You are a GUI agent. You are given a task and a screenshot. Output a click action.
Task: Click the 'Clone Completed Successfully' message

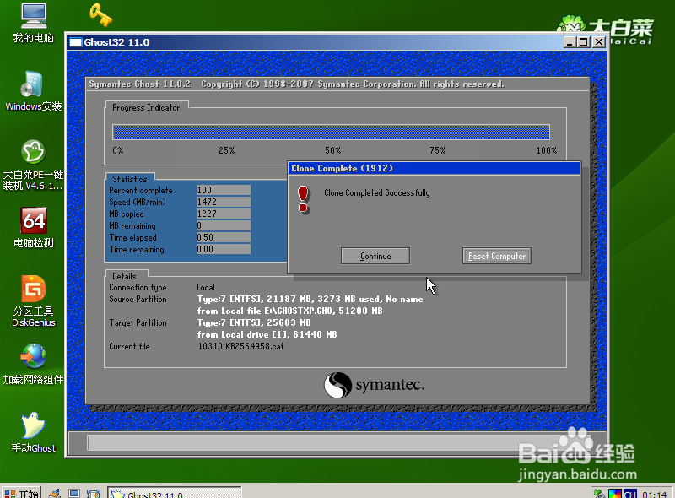click(x=376, y=193)
